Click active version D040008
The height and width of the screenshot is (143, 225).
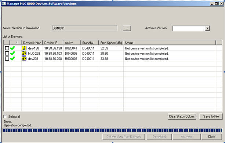click(x=71, y=54)
